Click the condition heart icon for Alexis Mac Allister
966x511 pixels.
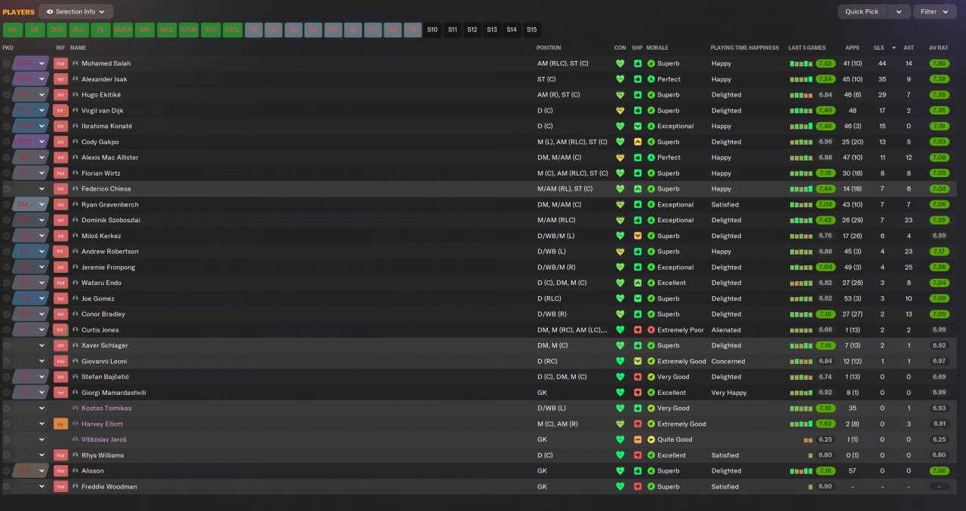coord(620,158)
